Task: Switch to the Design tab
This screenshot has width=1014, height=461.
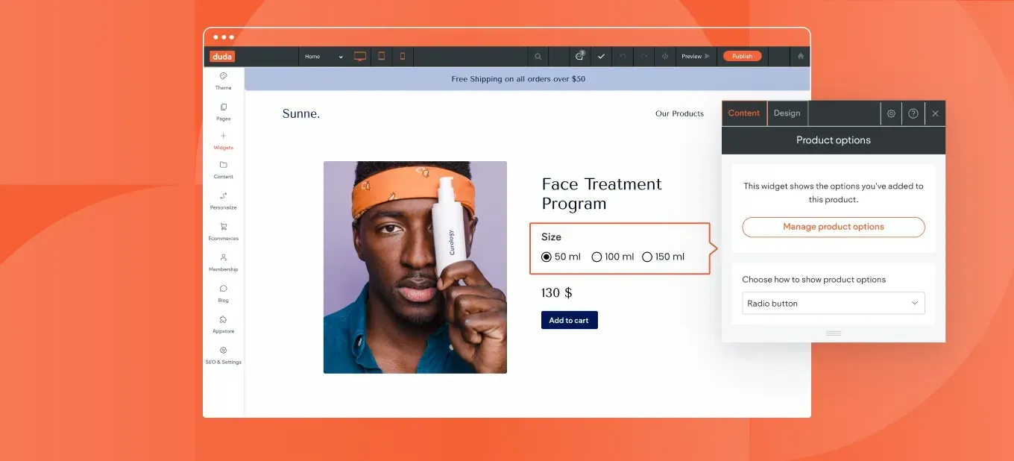Action: (x=787, y=113)
